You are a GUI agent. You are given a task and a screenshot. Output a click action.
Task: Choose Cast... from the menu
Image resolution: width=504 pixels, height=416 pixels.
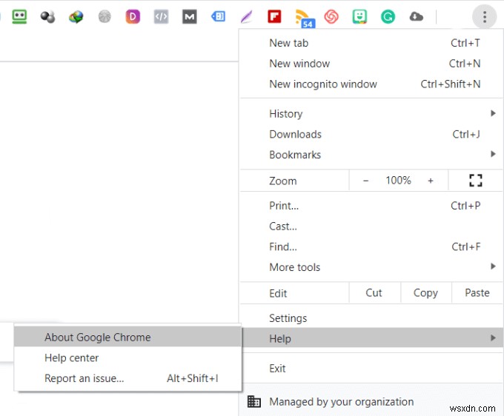(x=371, y=226)
